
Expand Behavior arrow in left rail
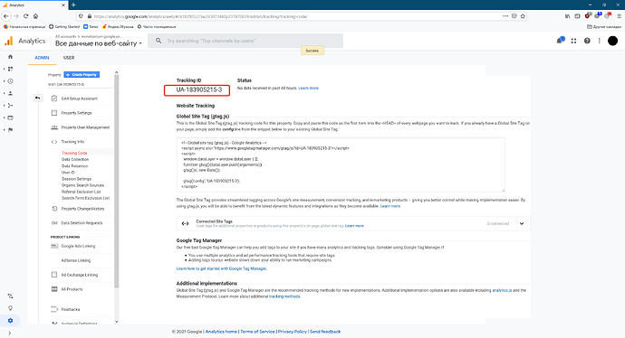(x=5, y=117)
